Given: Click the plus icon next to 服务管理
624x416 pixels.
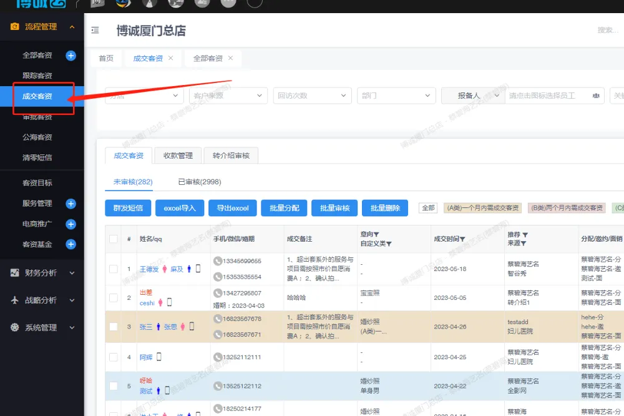Looking at the screenshot, I should click(x=71, y=204).
